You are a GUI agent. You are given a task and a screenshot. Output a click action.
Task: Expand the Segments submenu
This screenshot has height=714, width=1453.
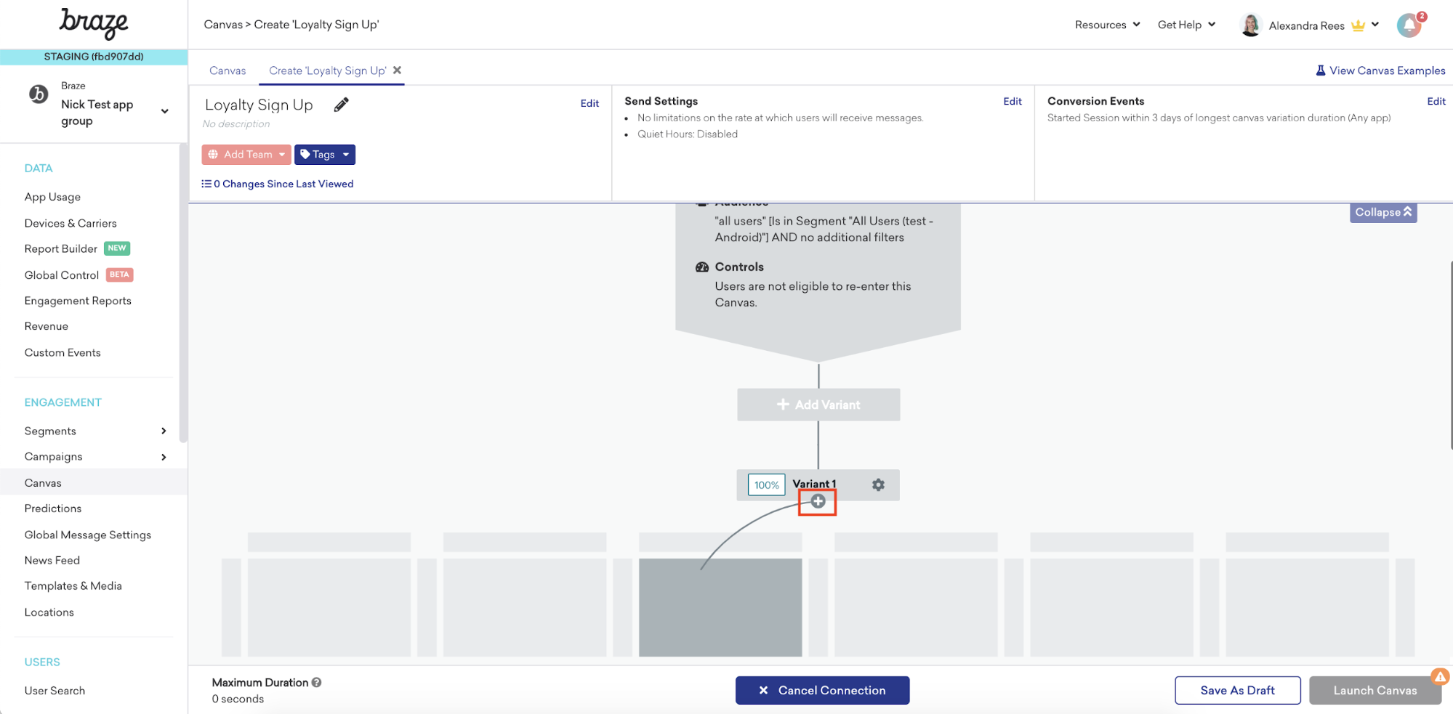point(164,431)
